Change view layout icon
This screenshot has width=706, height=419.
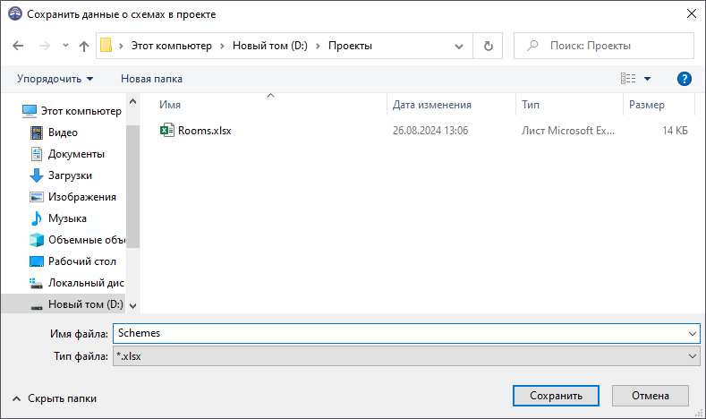628,79
